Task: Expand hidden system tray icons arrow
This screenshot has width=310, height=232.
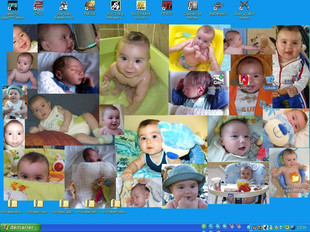Action: [249, 227]
